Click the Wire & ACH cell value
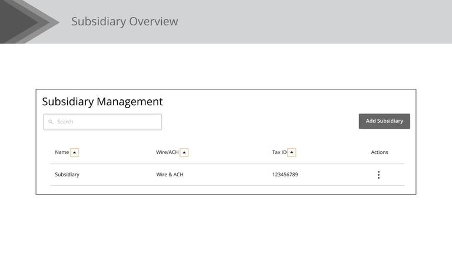 (169, 175)
